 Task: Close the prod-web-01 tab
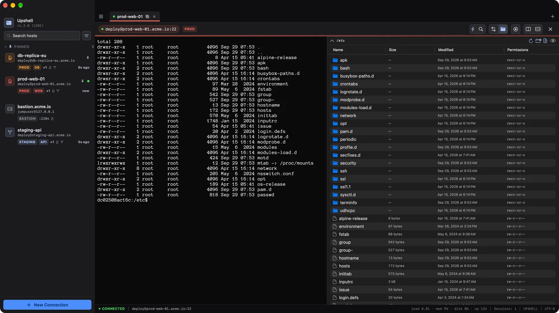coord(154,16)
